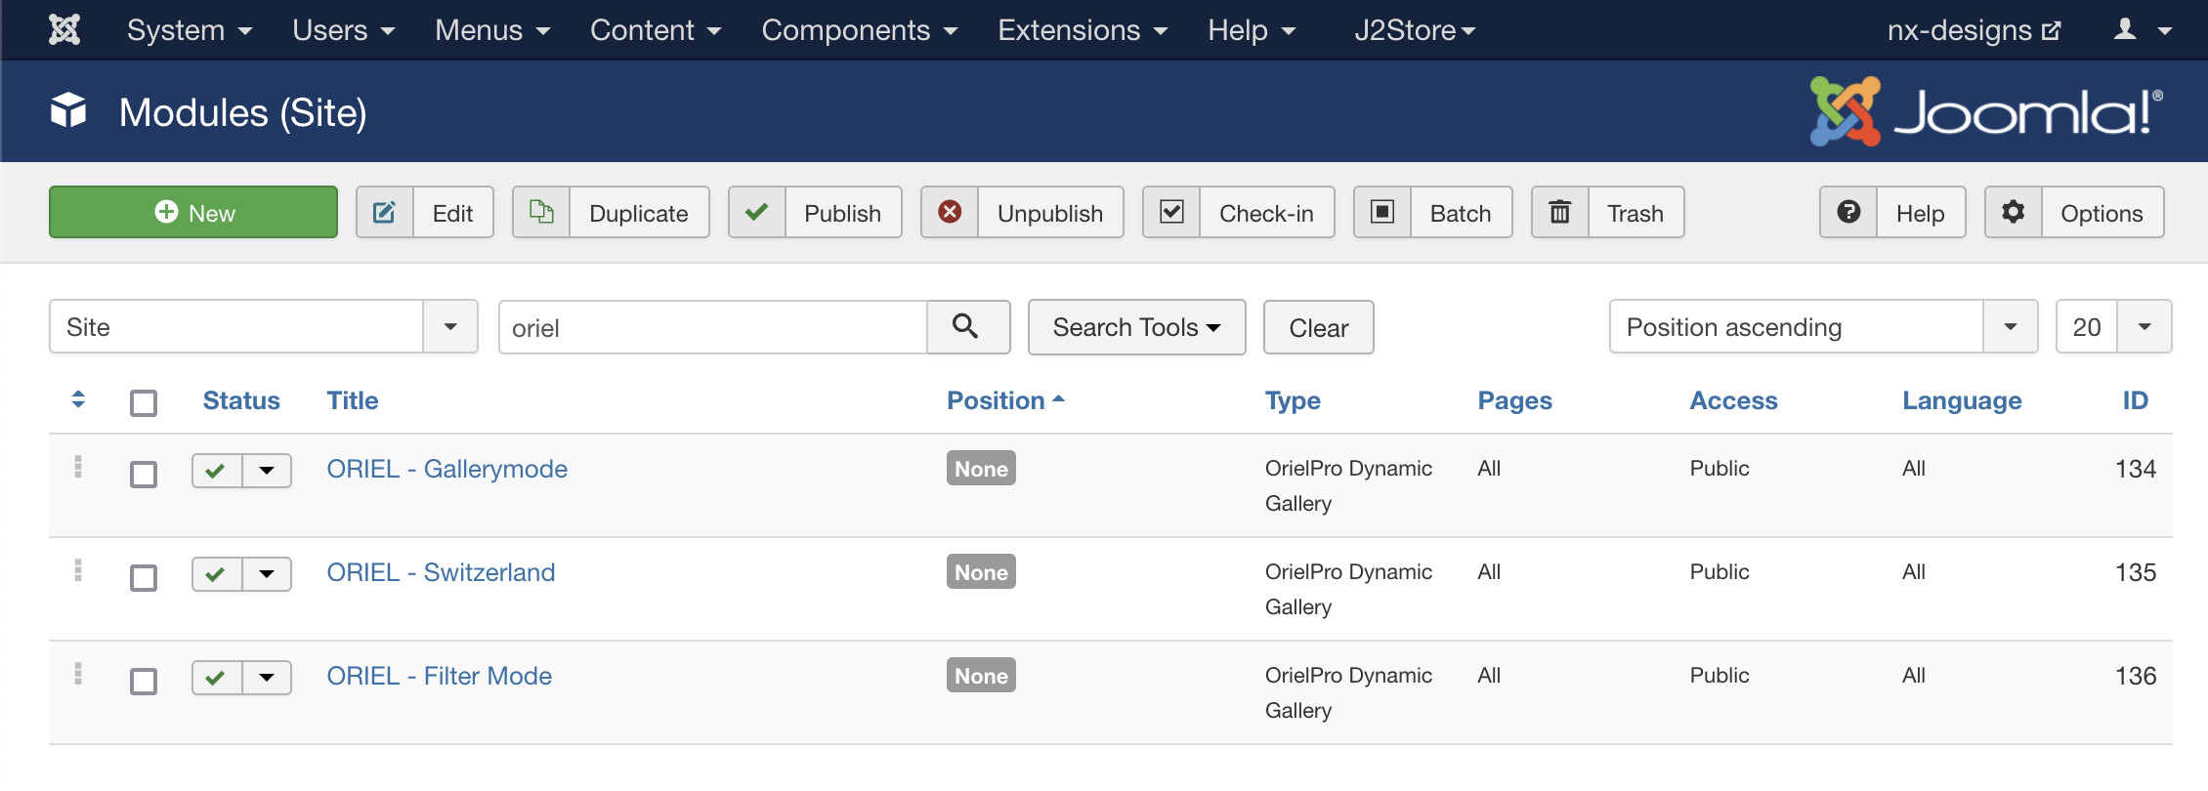Open status actions arrow for ORIEL - Filter Mode
This screenshot has height=791, width=2208.
click(267, 678)
